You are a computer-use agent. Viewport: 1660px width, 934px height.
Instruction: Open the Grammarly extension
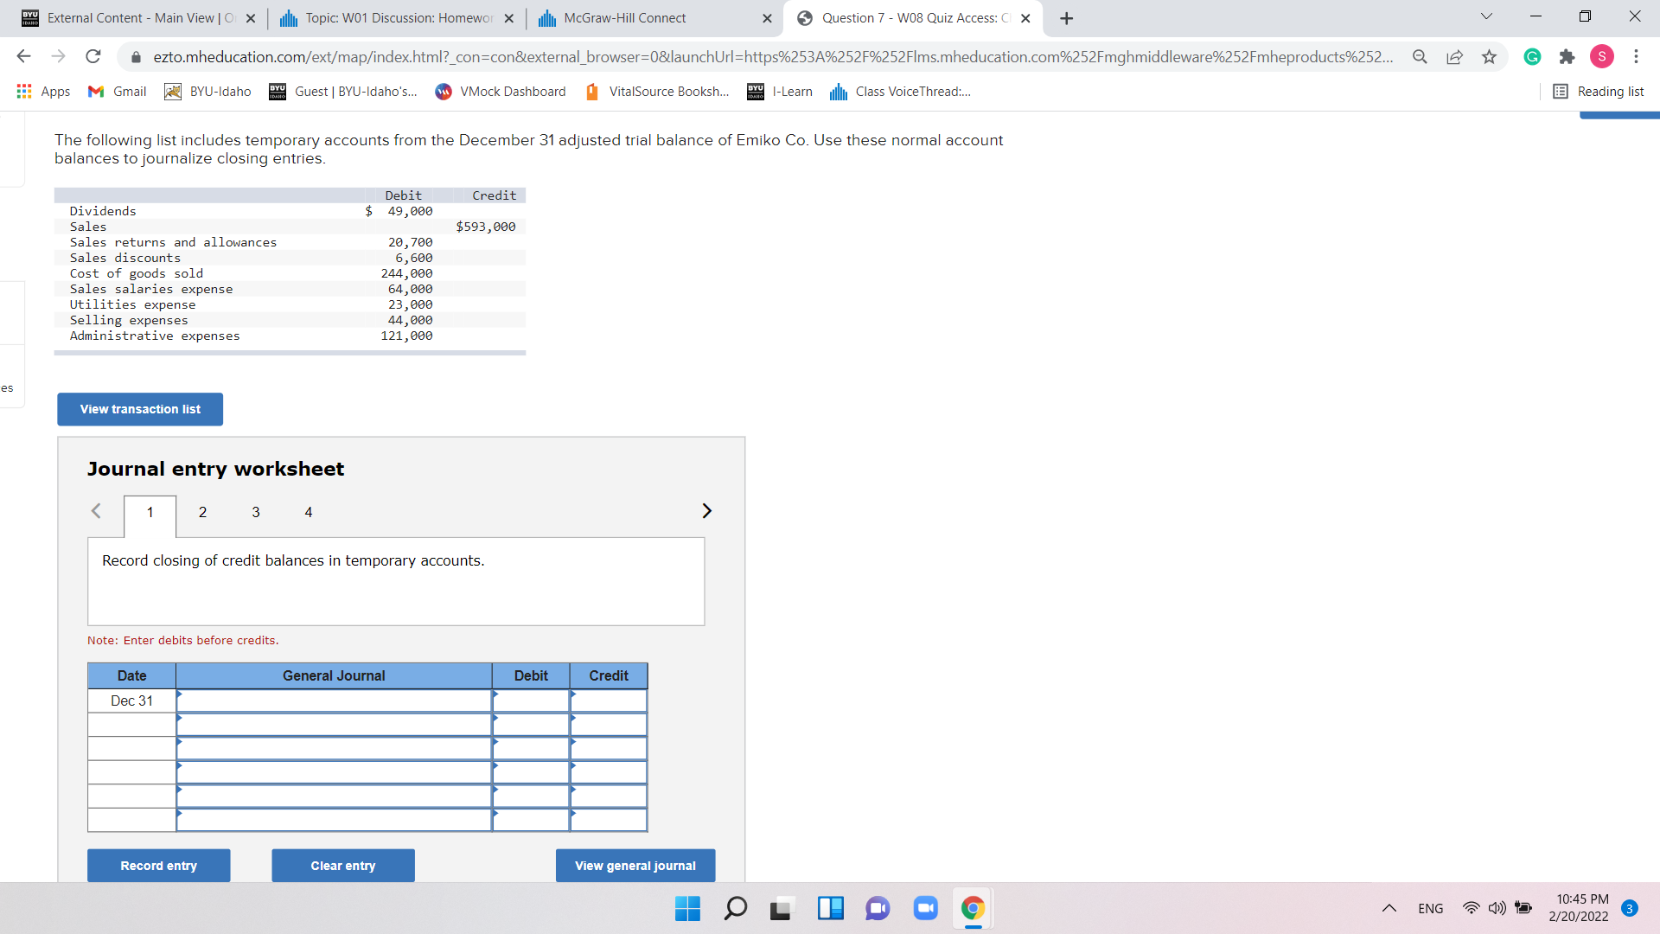point(1532,56)
